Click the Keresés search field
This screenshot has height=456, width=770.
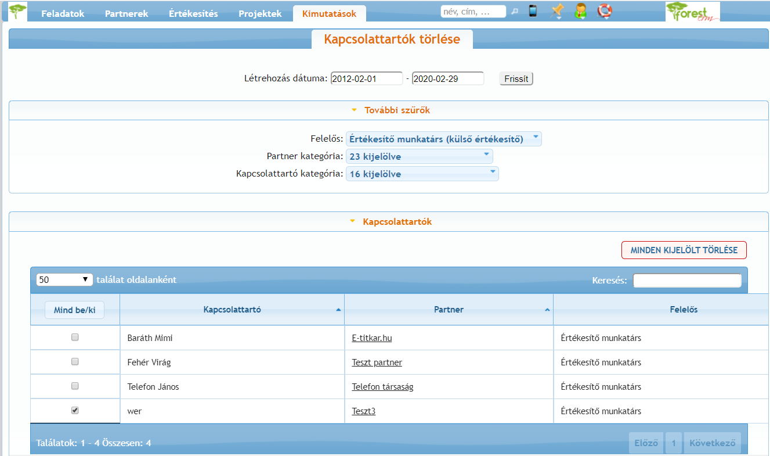tap(687, 281)
